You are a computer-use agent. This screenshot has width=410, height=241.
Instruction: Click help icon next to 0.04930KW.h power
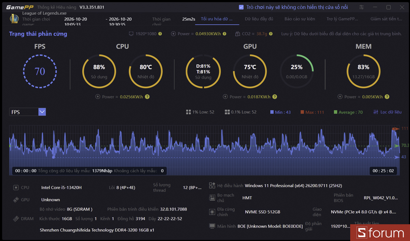[x=224, y=34]
